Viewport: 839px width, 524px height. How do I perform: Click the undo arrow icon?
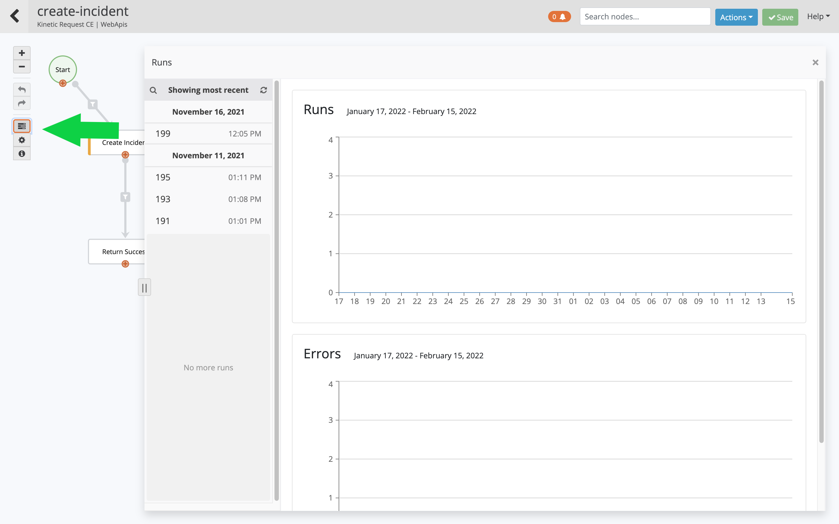(22, 90)
